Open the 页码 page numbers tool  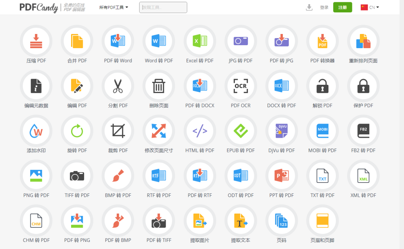click(x=282, y=221)
